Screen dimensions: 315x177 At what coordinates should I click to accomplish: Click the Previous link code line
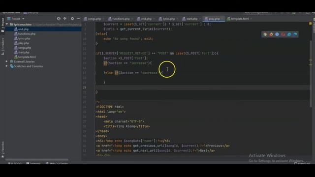pyautogui.click(x=163, y=146)
